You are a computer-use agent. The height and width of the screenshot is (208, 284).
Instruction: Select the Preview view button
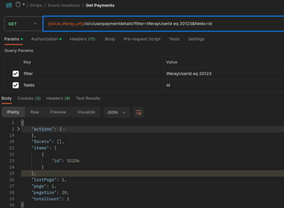(x=58, y=112)
